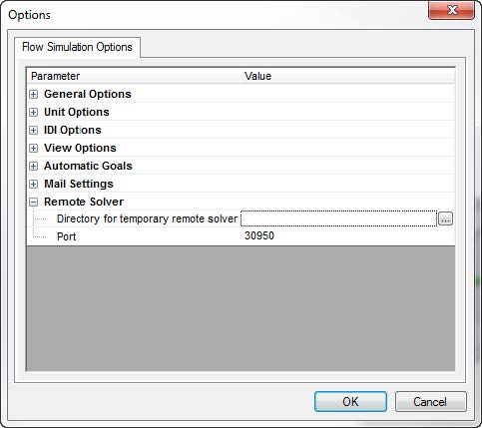Select the Flow Simulation Options tab

click(77, 47)
